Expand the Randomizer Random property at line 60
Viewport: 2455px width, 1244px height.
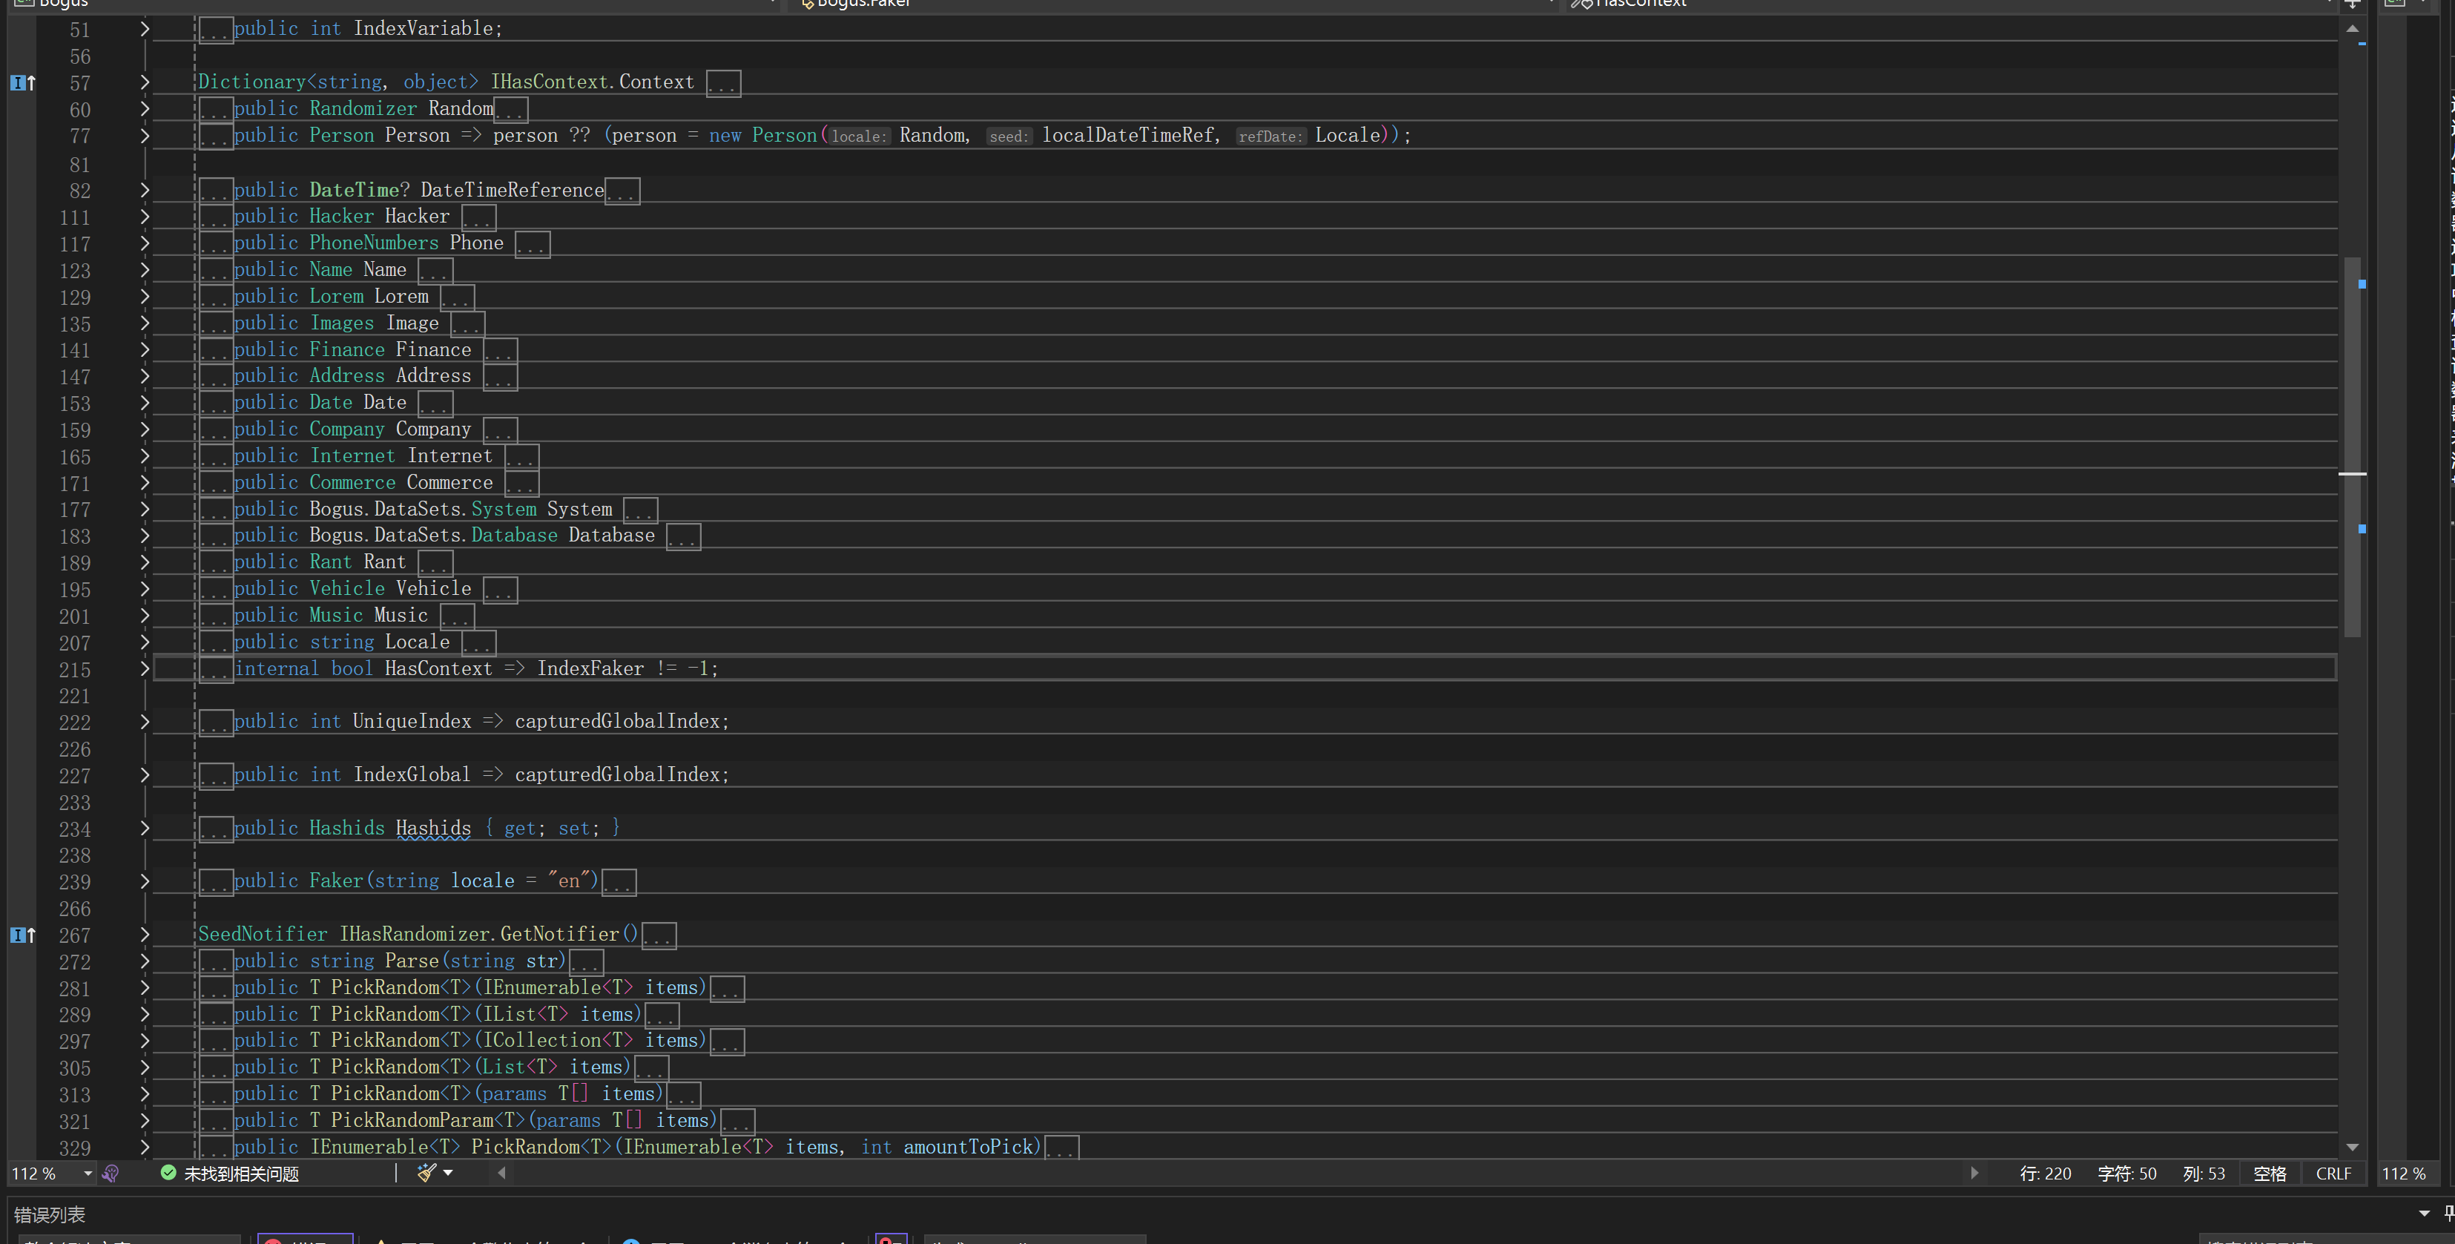[145, 108]
